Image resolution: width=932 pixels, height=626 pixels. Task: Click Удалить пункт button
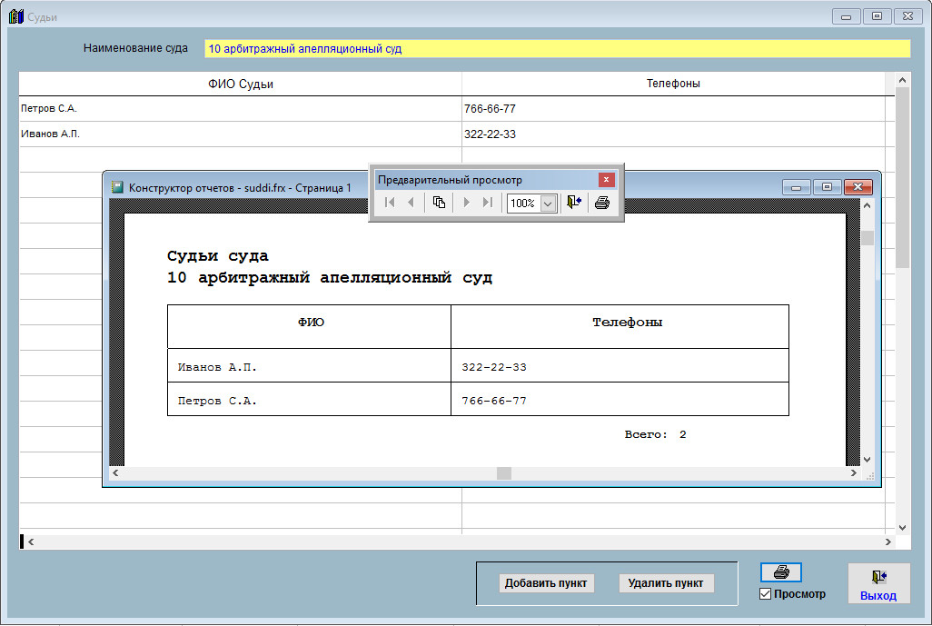click(x=666, y=583)
